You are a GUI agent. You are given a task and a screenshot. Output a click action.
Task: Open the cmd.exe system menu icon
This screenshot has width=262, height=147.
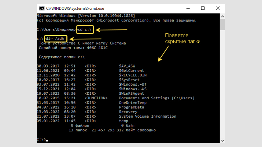tap(42, 8)
